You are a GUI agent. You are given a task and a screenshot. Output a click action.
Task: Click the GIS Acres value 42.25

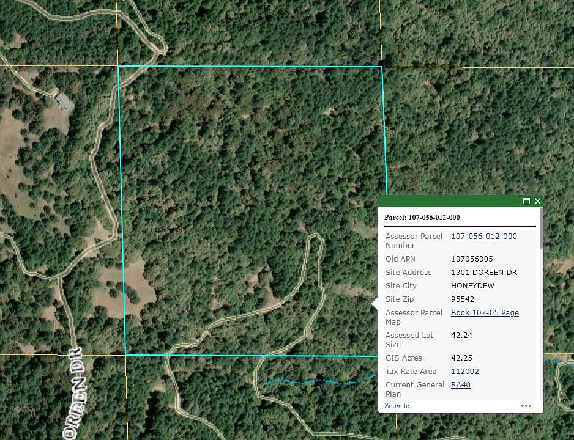coord(461,358)
